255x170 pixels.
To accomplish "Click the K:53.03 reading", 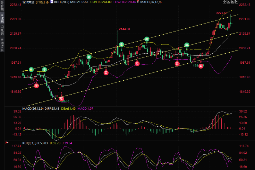I will [43, 143].
